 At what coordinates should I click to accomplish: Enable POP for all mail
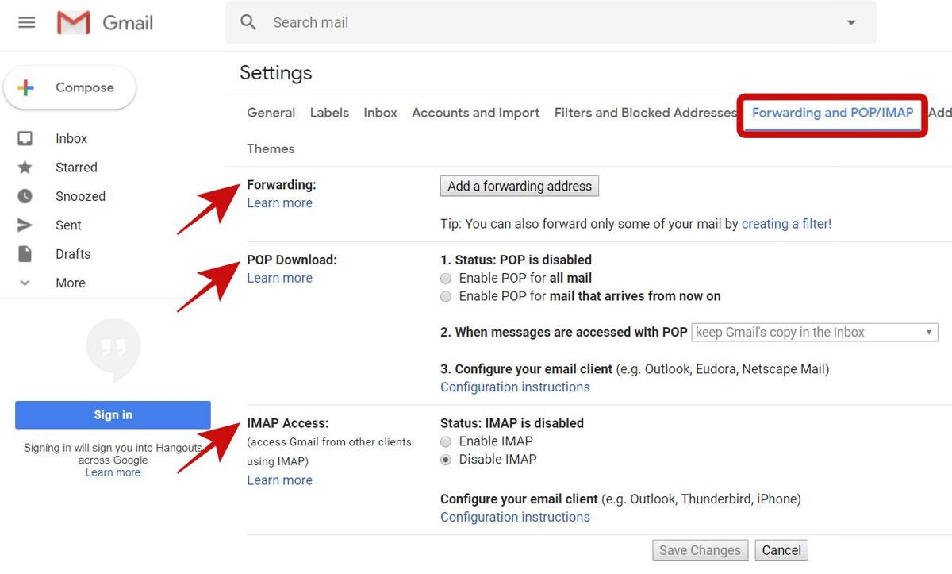click(x=446, y=278)
